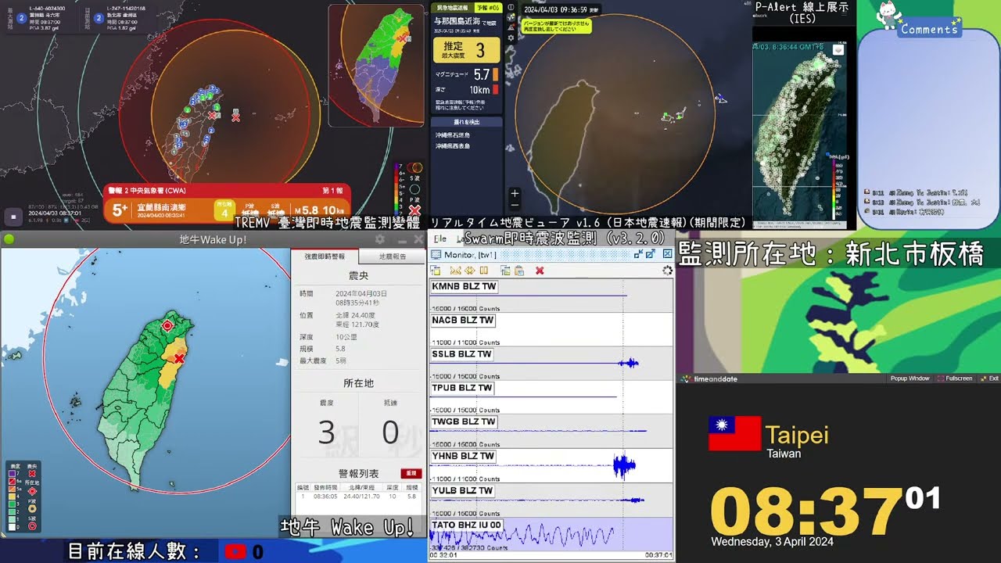This screenshot has width=1001, height=563.
Task: Click the YouTube icon beside the viewer count
Action: coord(235,551)
